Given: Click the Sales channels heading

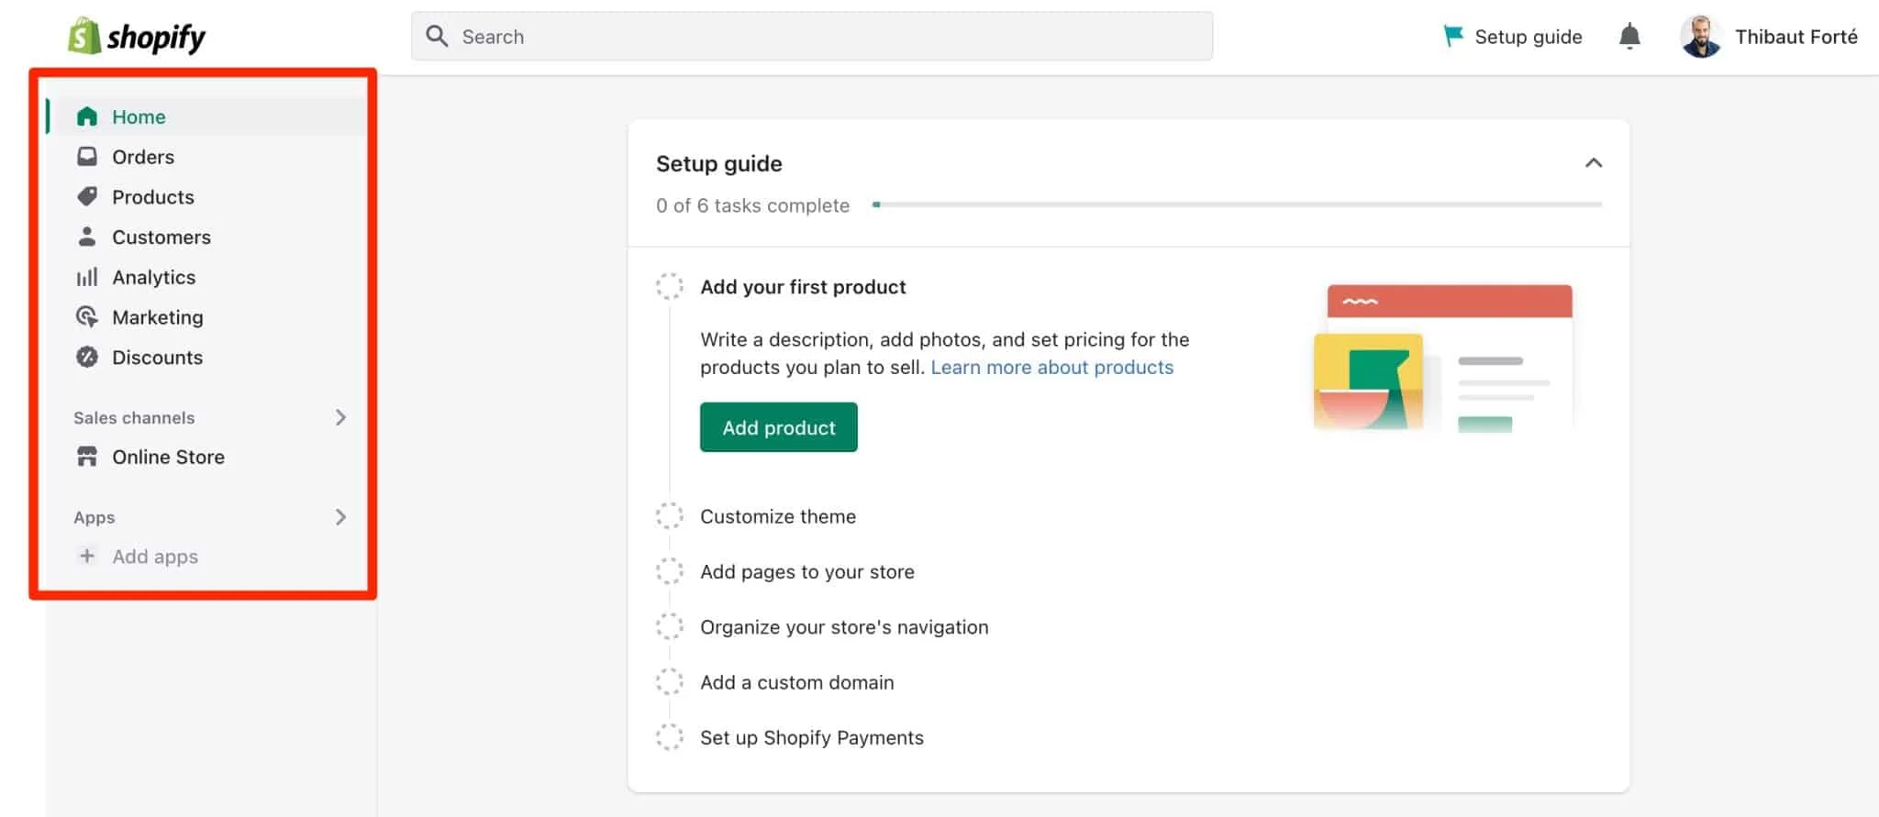Looking at the screenshot, I should (x=134, y=417).
